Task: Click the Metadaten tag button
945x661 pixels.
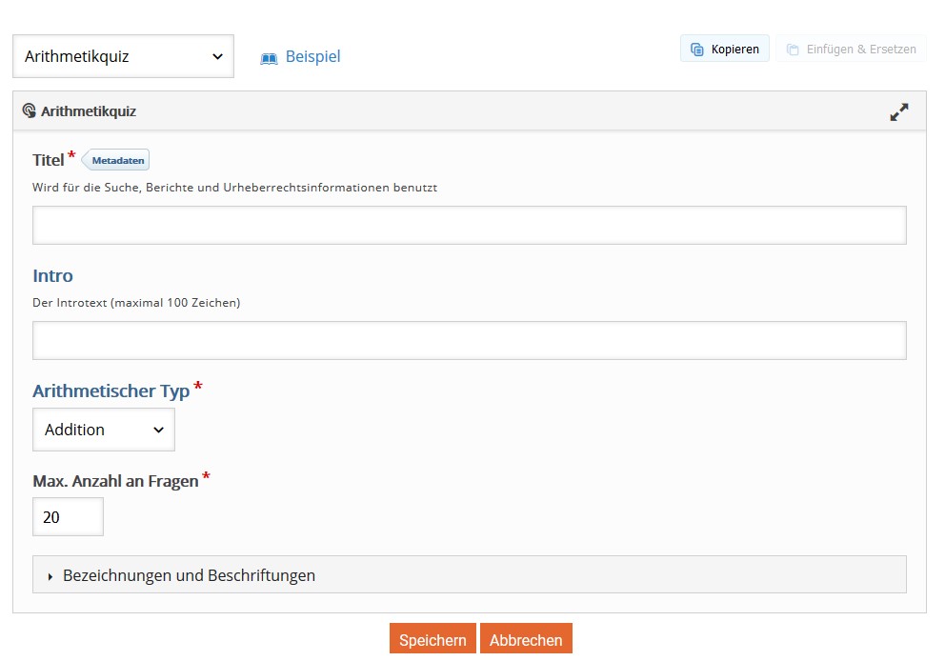Action: click(x=115, y=160)
